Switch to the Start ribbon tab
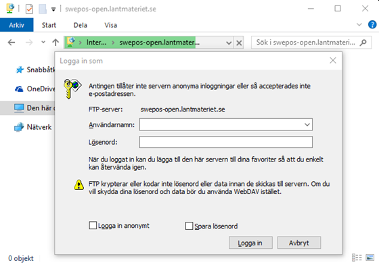379x265 pixels. coord(49,25)
